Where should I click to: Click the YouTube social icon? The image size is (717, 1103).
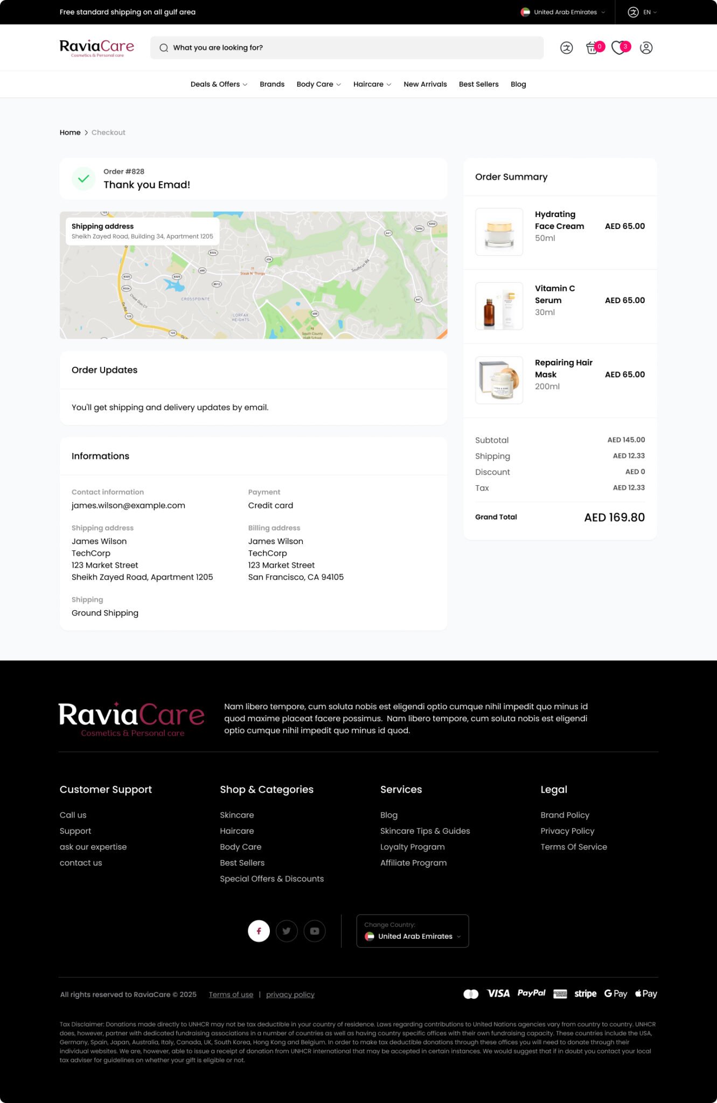click(315, 931)
